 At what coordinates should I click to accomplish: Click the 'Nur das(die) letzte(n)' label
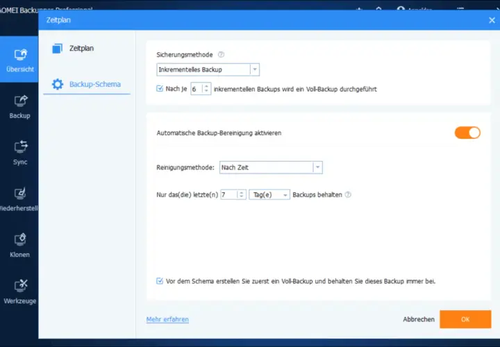[x=187, y=195]
